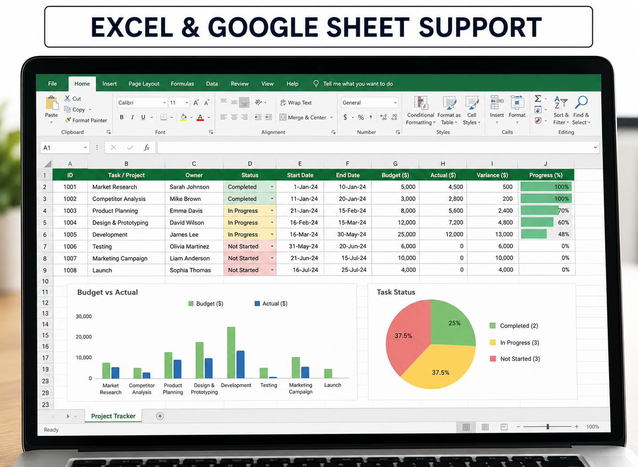638x467 pixels.
Task: Switch to the Formulas ribbon tab
Action: (182, 84)
